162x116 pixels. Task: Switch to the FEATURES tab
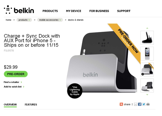click(31, 105)
